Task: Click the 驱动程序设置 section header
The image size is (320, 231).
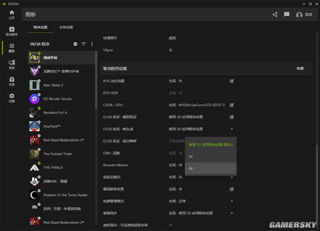Action: (x=115, y=68)
